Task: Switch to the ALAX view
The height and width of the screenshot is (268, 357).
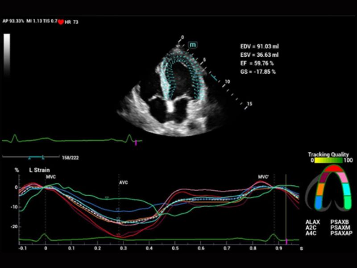Action: [x=312, y=222]
